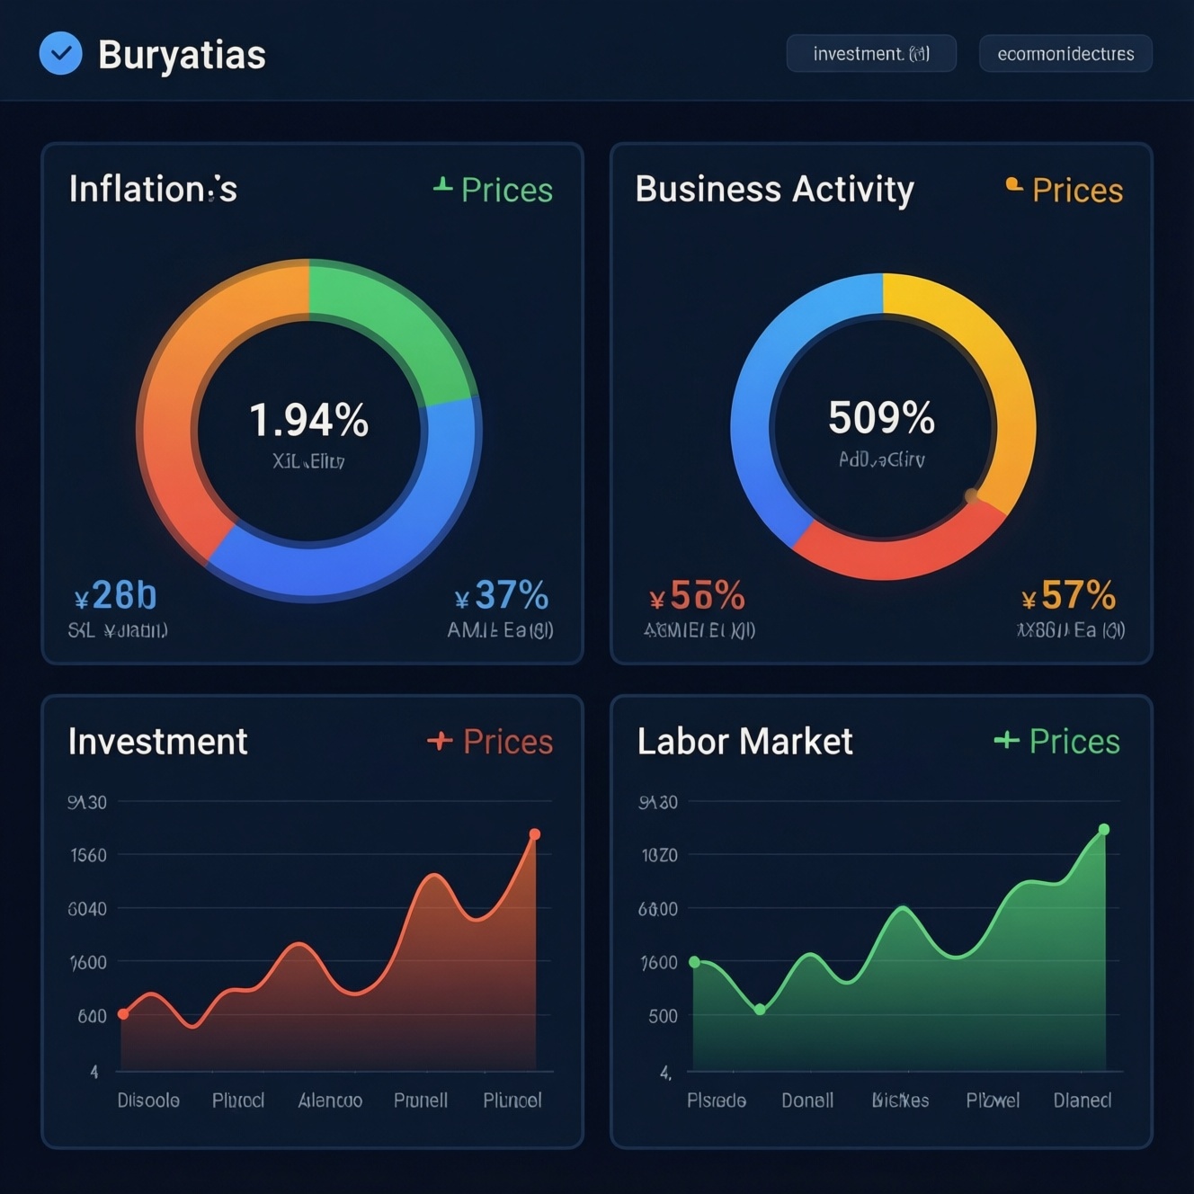Click the first data point on Labor Market chart
The width and height of the screenshot is (1194, 1194).
(x=694, y=962)
